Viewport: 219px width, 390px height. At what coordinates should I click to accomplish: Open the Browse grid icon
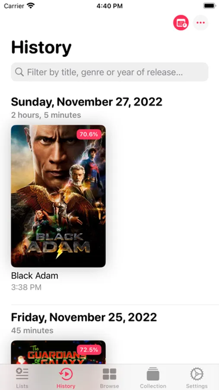point(109,374)
